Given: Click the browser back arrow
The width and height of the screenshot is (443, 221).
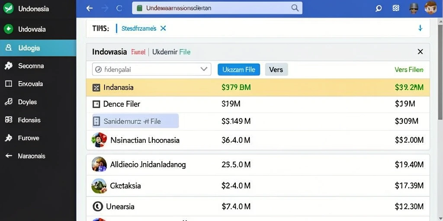Looking at the screenshot, I should tap(89, 9).
